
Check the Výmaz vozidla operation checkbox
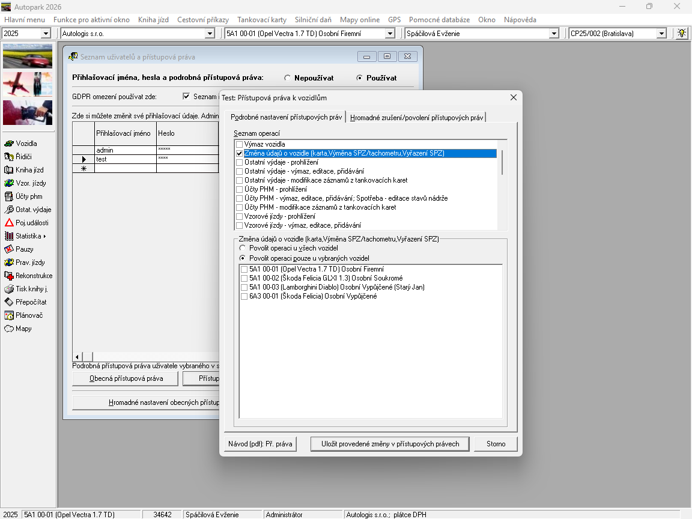tap(240, 145)
